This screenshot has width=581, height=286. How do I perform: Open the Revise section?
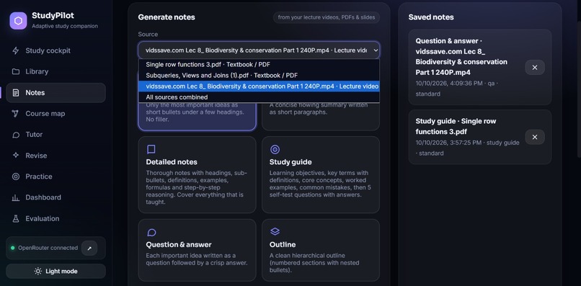pyautogui.click(x=56, y=155)
